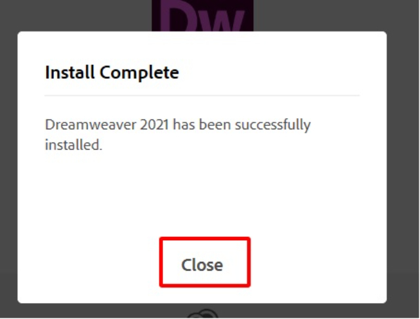The image size is (420, 319).
Task: Click the word "successfully" in the message
Action: point(273,125)
